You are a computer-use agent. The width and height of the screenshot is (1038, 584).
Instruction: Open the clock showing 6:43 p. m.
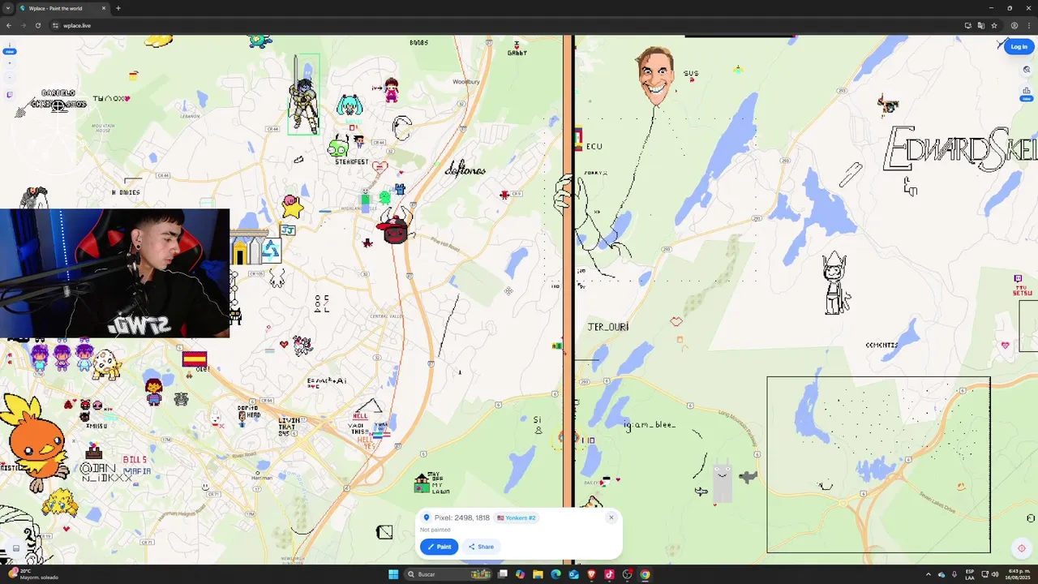[x=1018, y=574]
